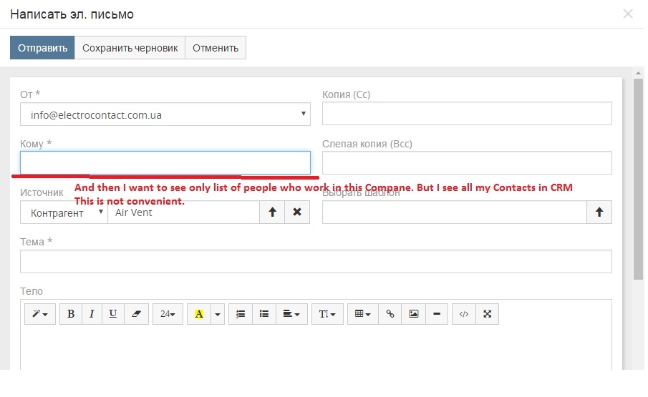Screen dimensions: 648x397
Task: Open the table insert dropdown
Action: tap(363, 314)
